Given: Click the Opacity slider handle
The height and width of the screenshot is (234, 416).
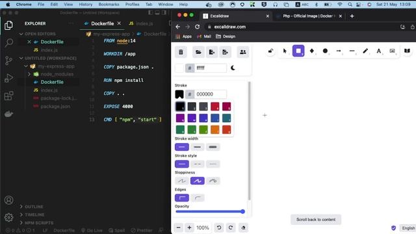Looking at the screenshot, I should coord(242,211).
